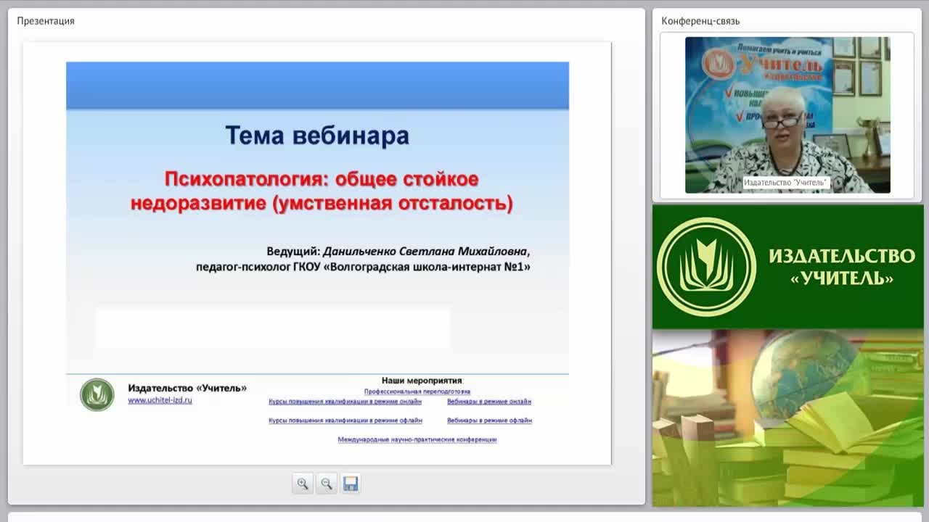This screenshot has width=929, height=522.
Task: Zoom in on the presentation slide
Action: (303, 484)
